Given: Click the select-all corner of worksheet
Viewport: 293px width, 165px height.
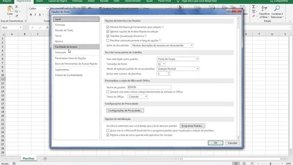Looking at the screenshot, I should pyautogui.click(x=3, y=34).
